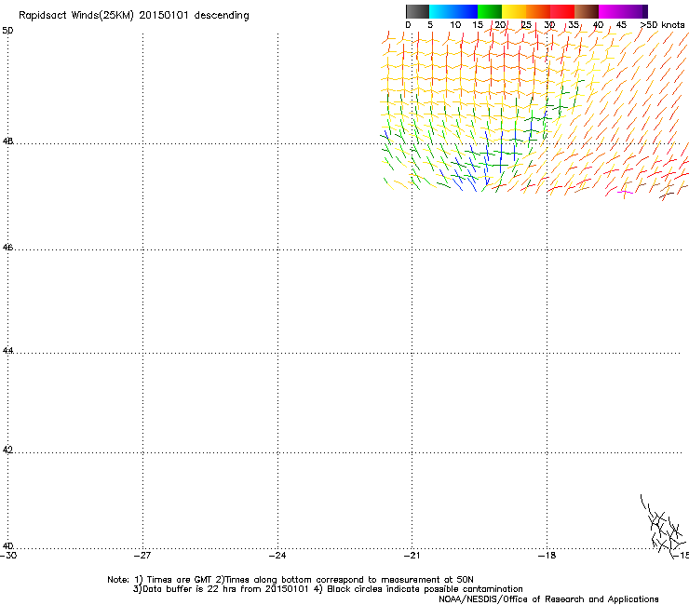Screen dimensions: 689x605
Task: Click the longitude label '-18'
Action: (x=547, y=556)
